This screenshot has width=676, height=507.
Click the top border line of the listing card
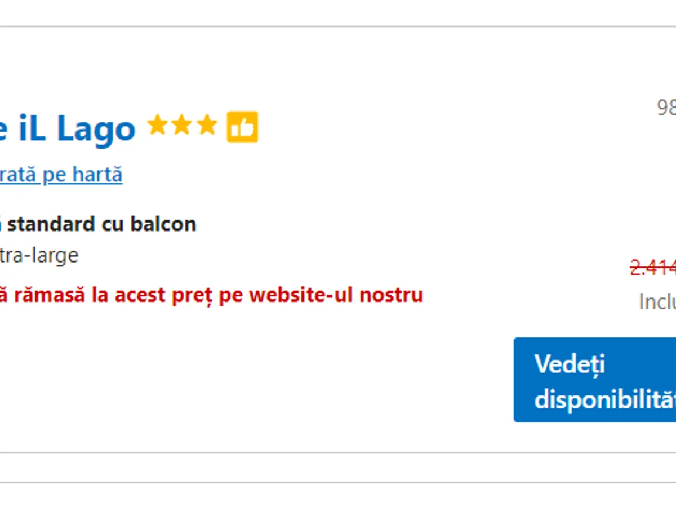(x=338, y=26)
